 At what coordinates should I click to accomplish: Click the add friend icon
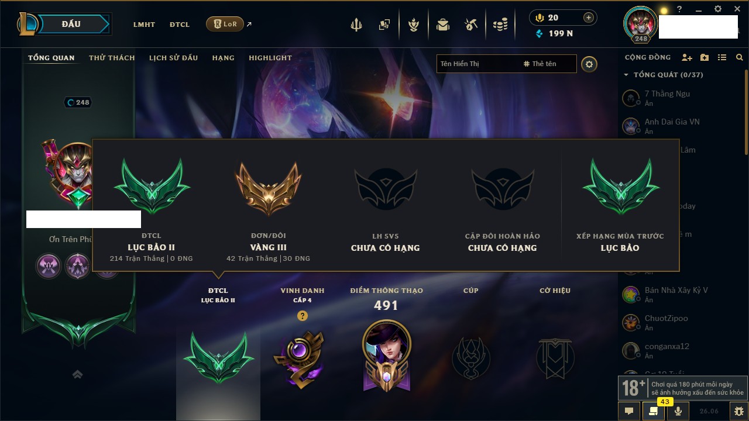click(687, 57)
